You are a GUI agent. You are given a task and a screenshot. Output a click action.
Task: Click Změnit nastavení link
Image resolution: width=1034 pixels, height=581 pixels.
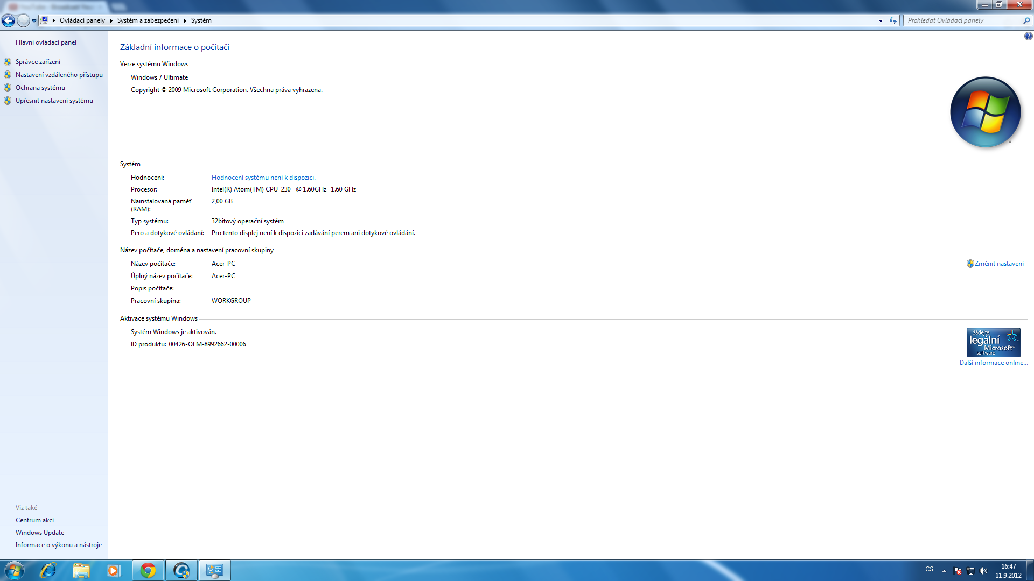click(999, 264)
